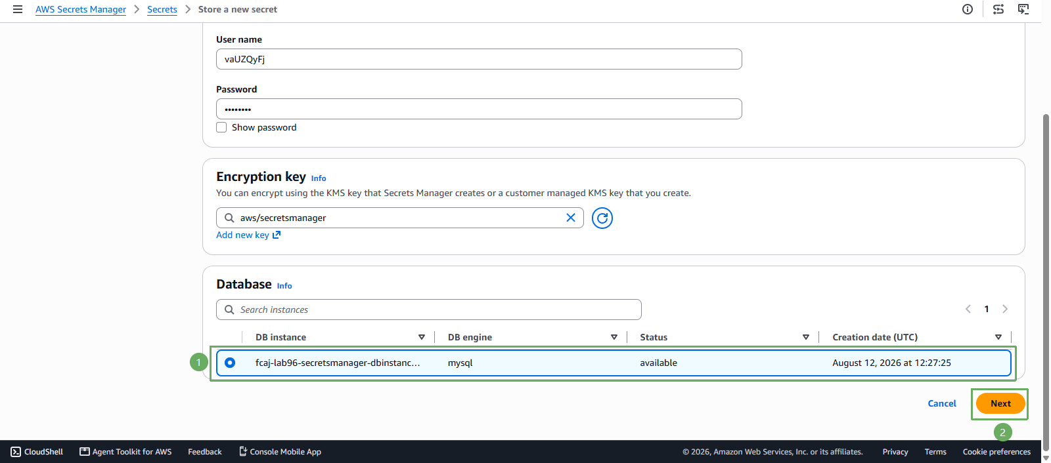Image resolution: width=1051 pixels, height=463 pixels.
Task: Sort by DB instance column arrow
Action: 422,337
